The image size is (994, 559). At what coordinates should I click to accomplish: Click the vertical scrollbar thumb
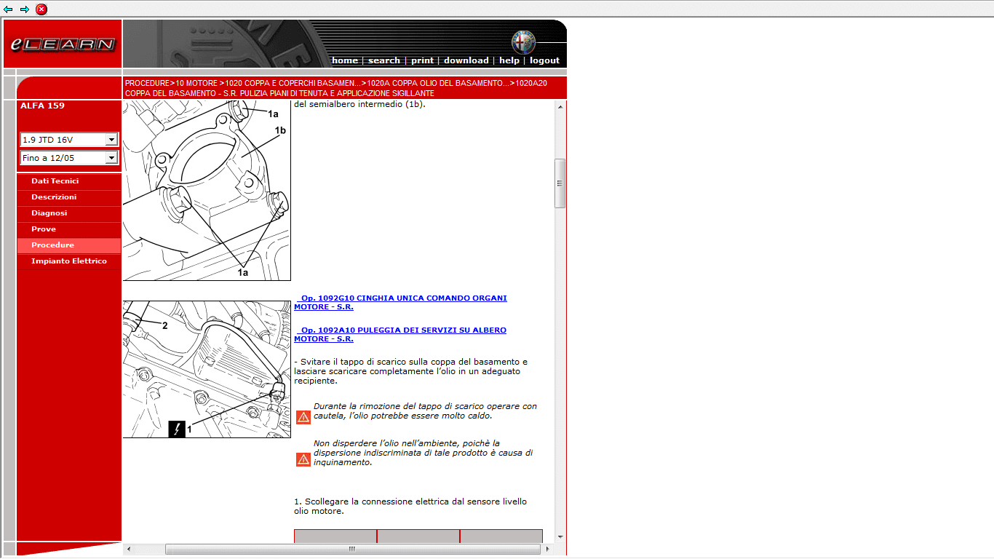click(560, 183)
